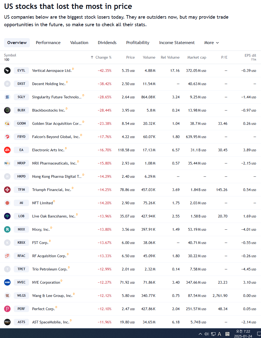Open the NVEC ticker symbol button
This screenshot has width=261, height=338.
point(21,282)
